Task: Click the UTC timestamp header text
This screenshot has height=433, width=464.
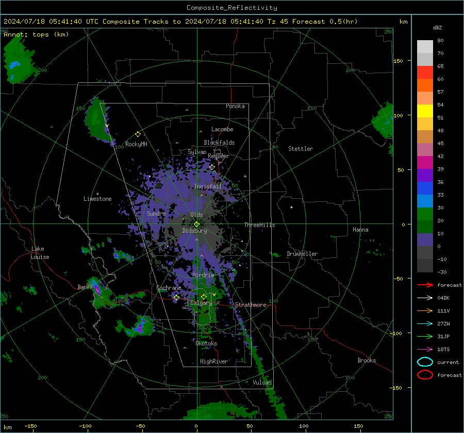Action: tap(180, 22)
